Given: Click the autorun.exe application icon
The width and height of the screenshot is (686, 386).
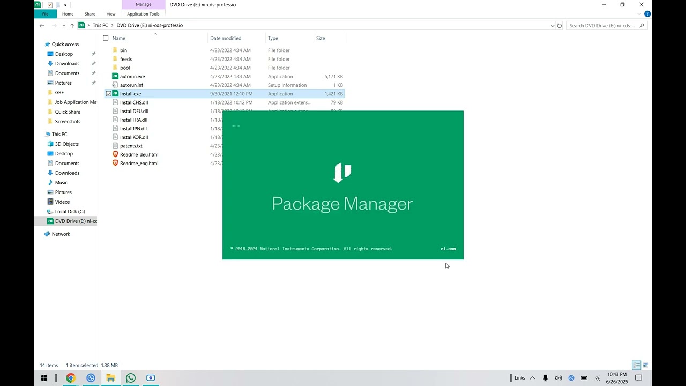Looking at the screenshot, I should click(x=115, y=76).
